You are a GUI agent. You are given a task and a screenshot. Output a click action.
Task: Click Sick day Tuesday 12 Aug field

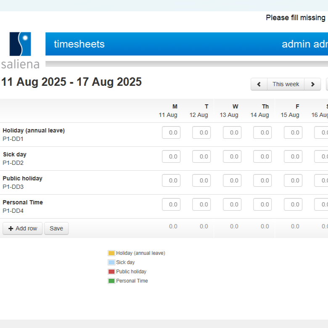pyautogui.click(x=201, y=156)
